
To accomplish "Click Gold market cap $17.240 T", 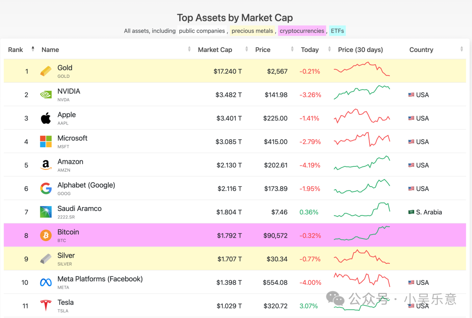I will (x=228, y=71).
